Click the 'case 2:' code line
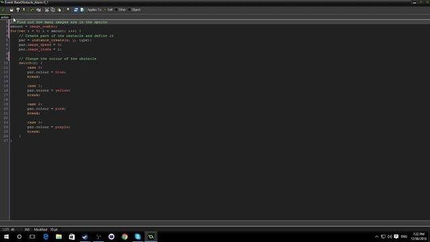Image resolution: width=430 pixels, height=242 pixels. coord(34,104)
